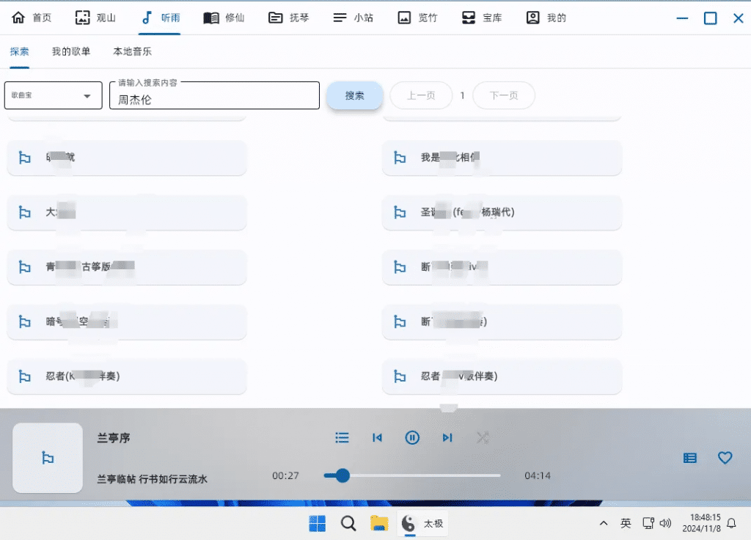Viewport: 751px width, 540px height.
Task: Open the volume tray icon
Action: pyautogui.click(x=665, y=523)
